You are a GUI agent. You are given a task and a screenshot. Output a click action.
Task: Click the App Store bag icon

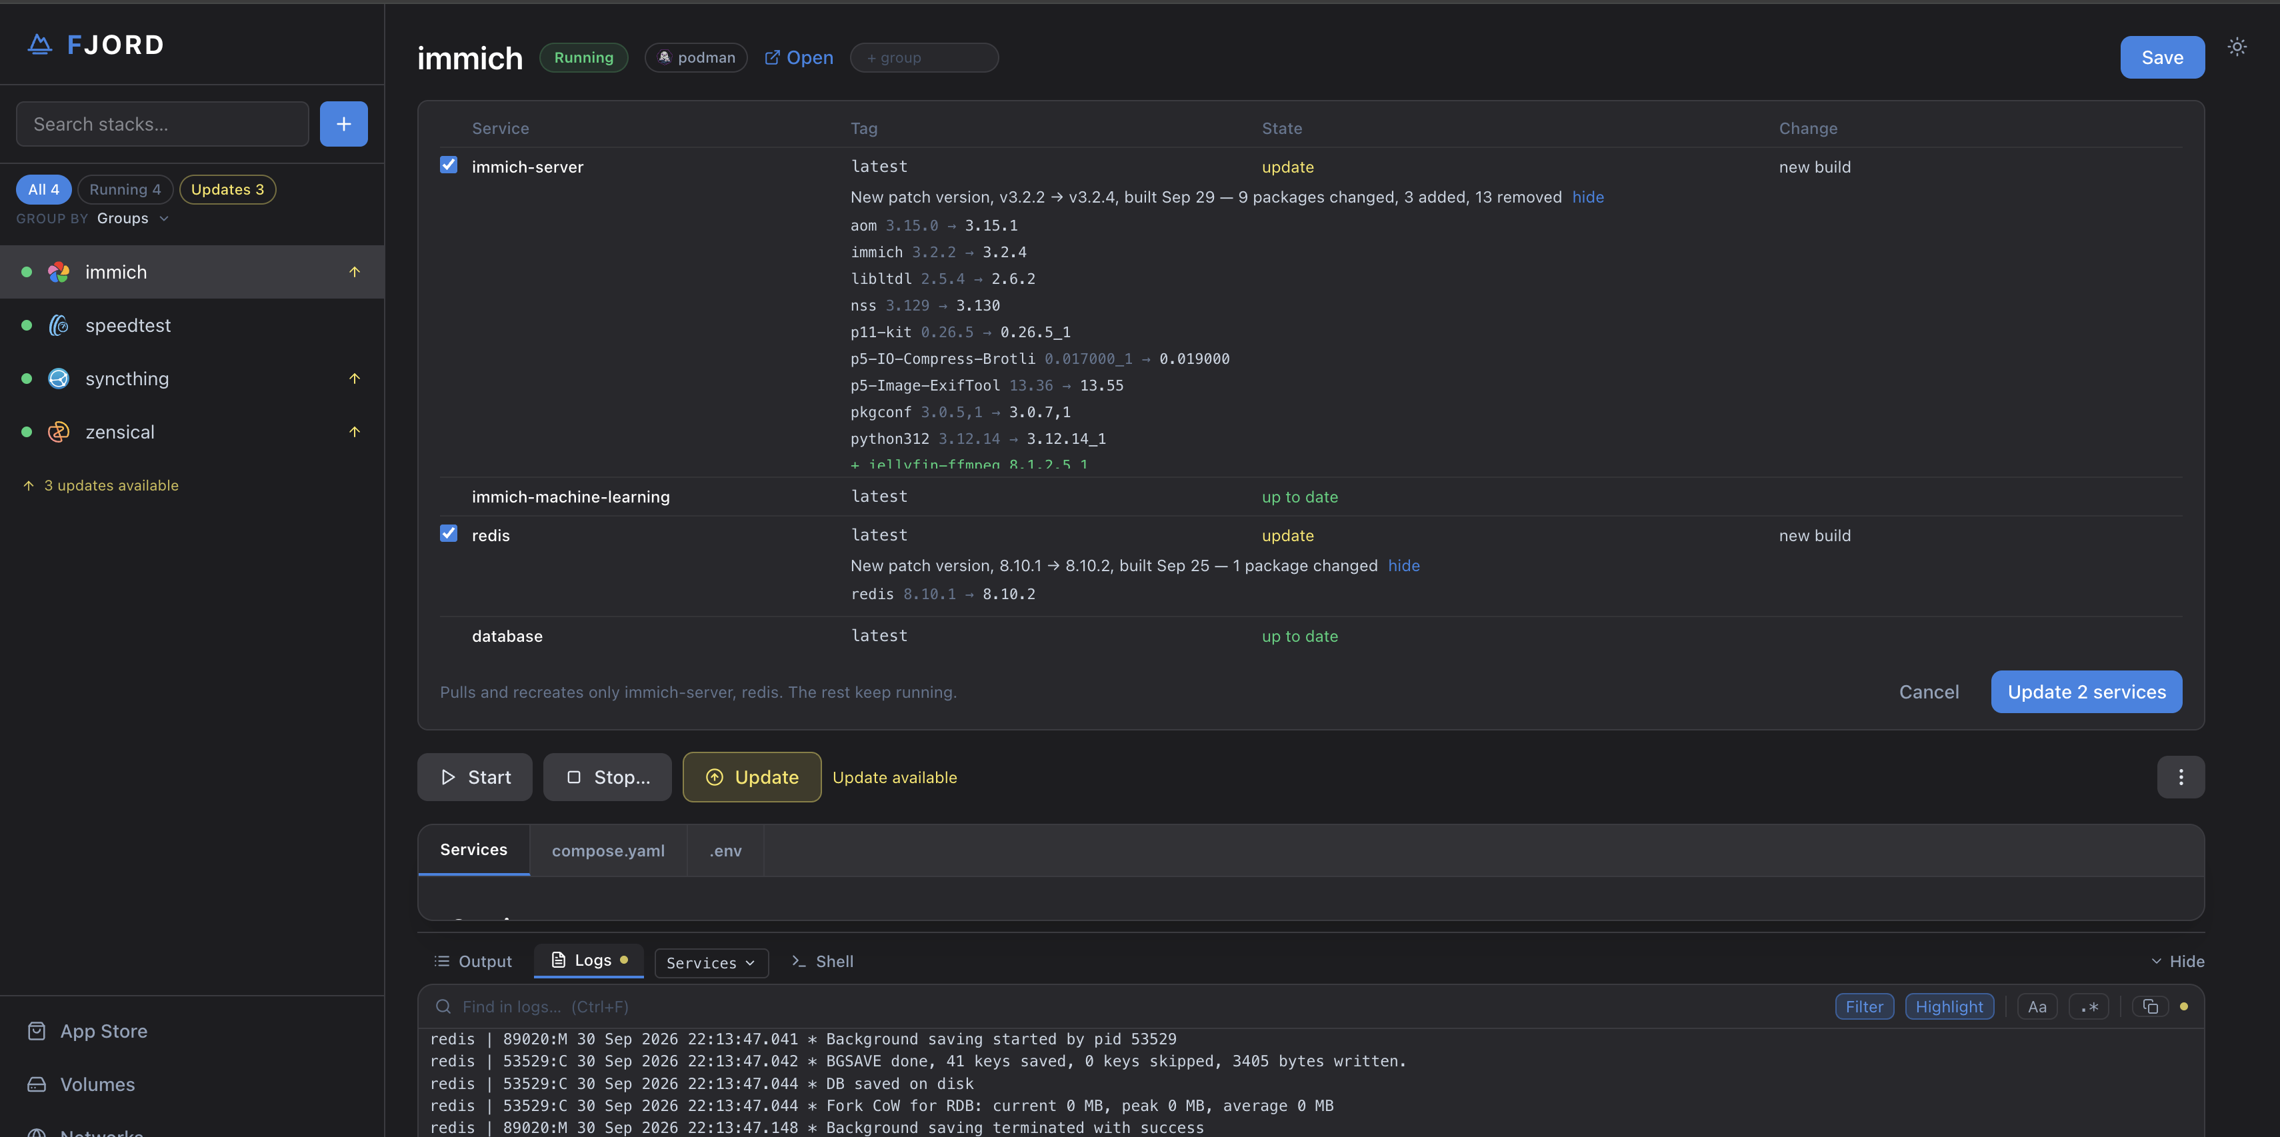(x=36, y=1031)
